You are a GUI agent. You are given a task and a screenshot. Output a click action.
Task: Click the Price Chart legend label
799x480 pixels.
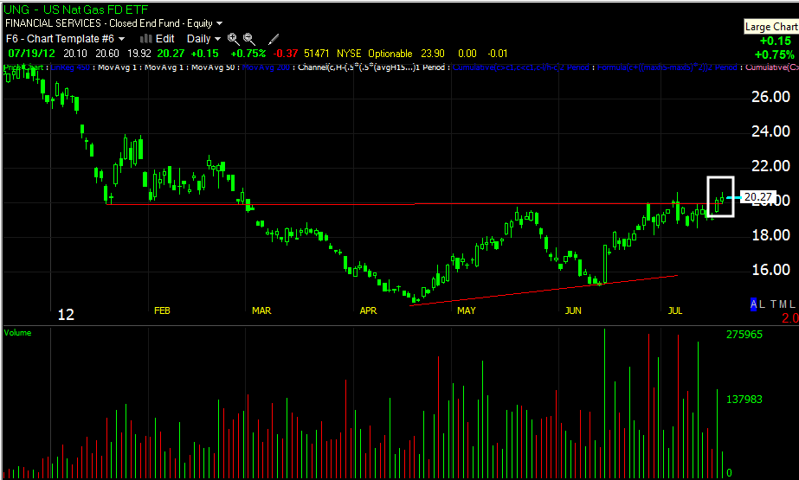23,67
